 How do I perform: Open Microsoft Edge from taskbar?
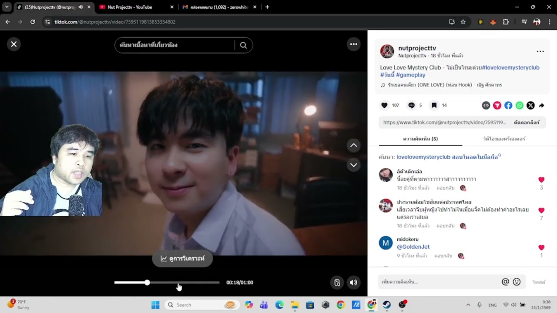(x=279, y=305)
